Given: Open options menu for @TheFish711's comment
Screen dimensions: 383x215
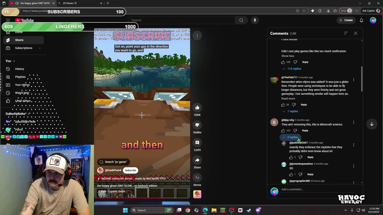Looking at the screenshot, I should [x=354, y=80].
